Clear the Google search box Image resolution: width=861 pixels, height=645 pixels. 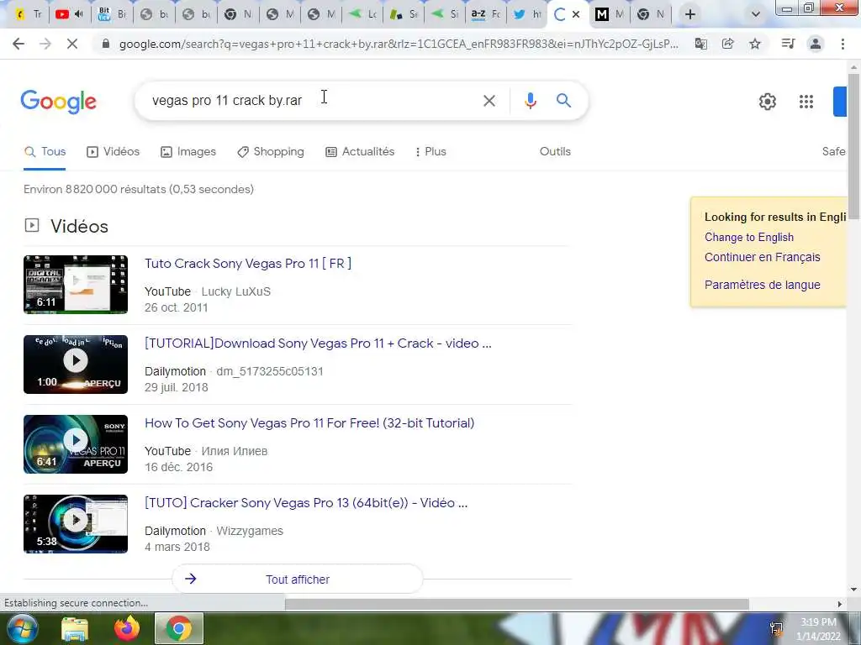coord(489,101)
